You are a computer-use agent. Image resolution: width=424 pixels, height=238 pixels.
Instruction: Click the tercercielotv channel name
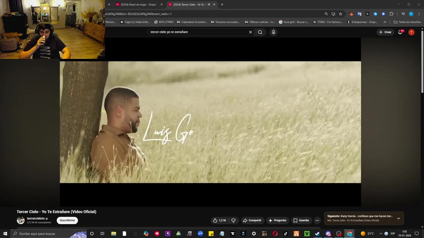36,218
